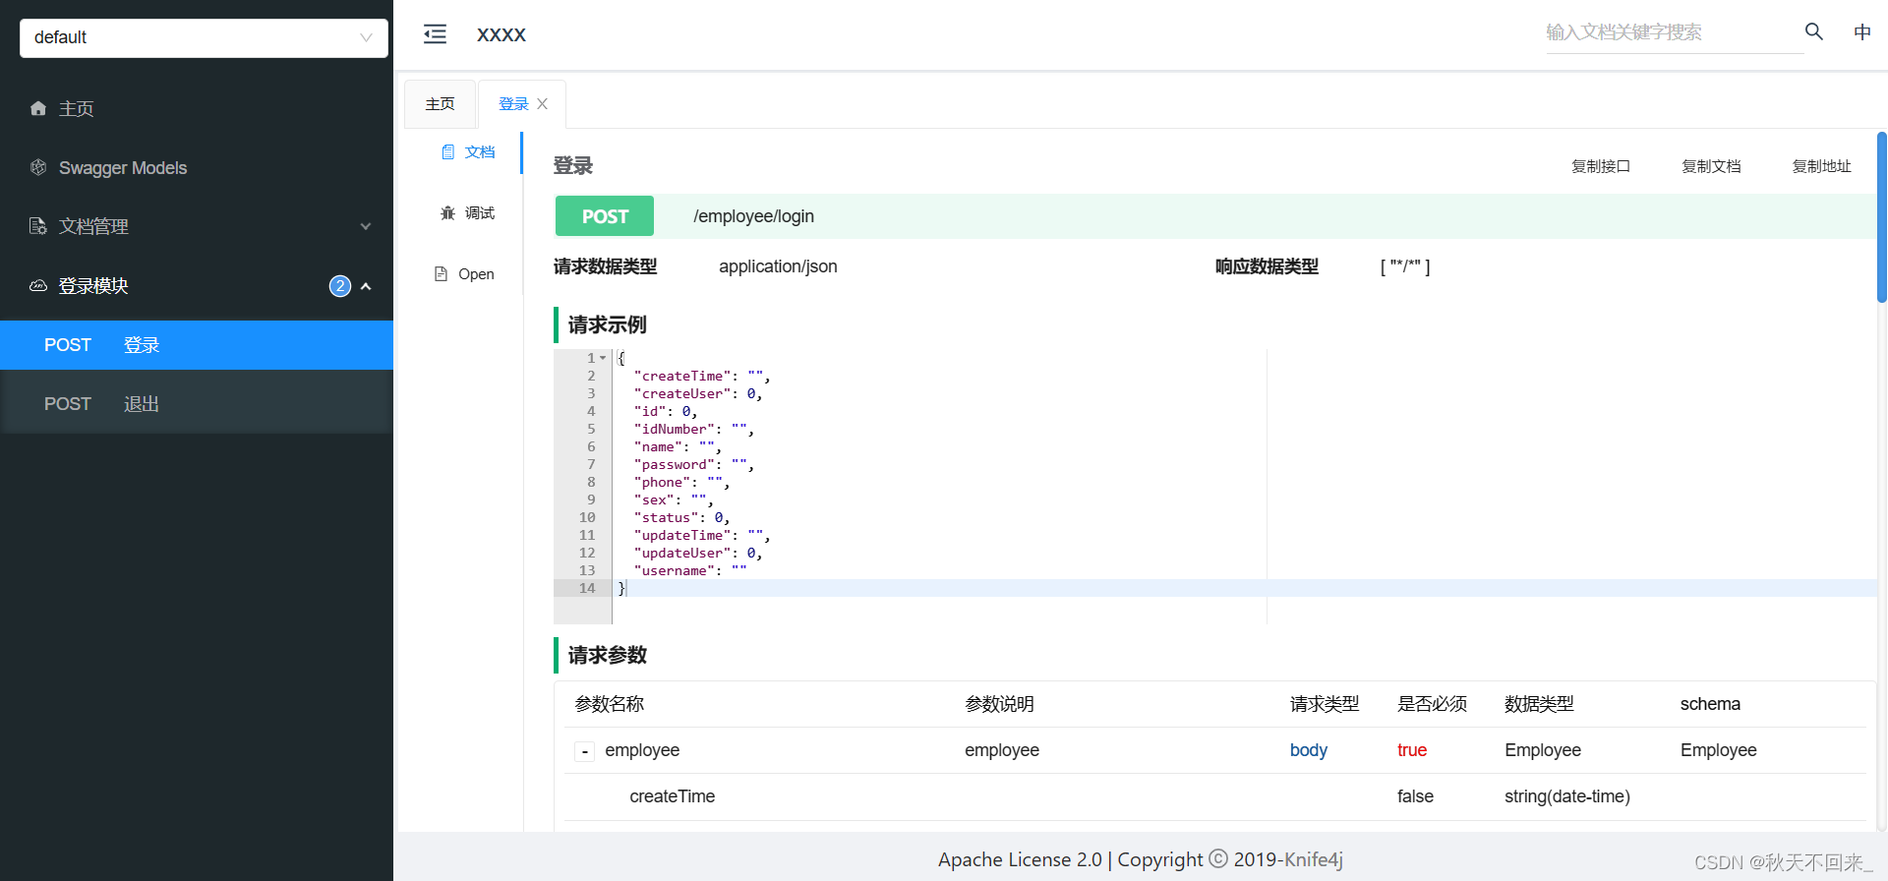
Task: Click the 复制地址 button
Action: [1821, 166]
